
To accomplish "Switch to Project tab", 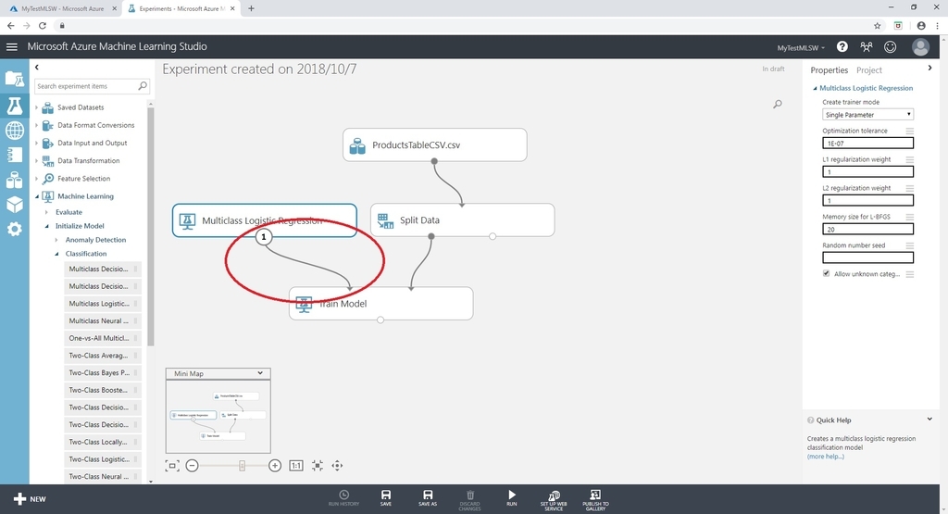I will (x=868, y=70).
